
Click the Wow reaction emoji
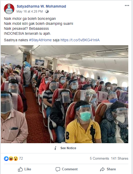tap(16, 159)
